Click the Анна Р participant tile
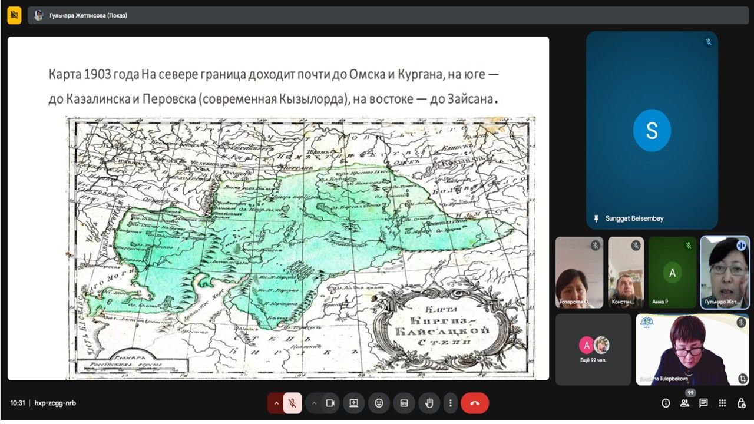The image size is (754, 424). (x=672, y=272)
